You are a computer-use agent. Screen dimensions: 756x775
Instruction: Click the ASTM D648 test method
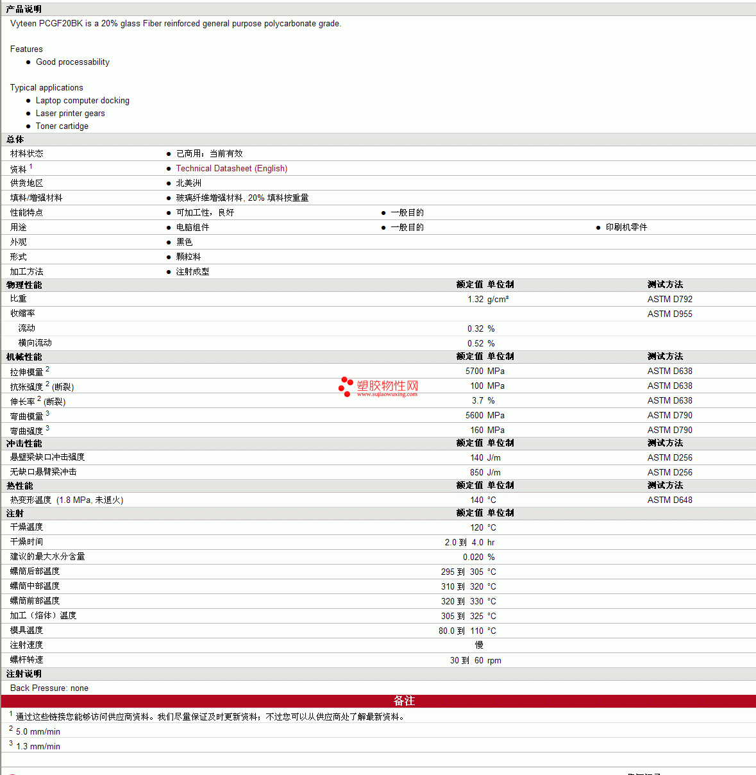point(670,500)
